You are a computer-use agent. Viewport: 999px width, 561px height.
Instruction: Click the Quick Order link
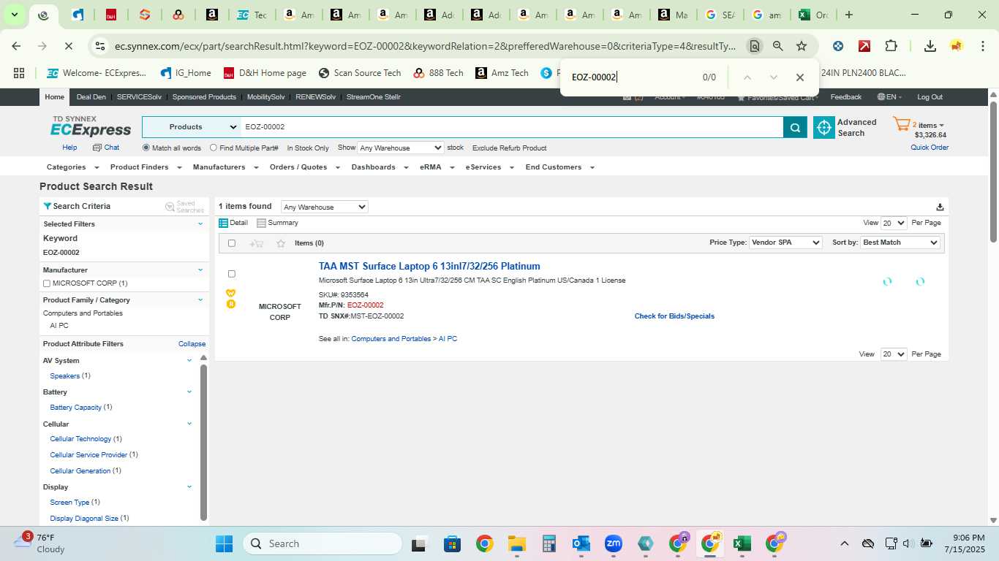(930, 148)
